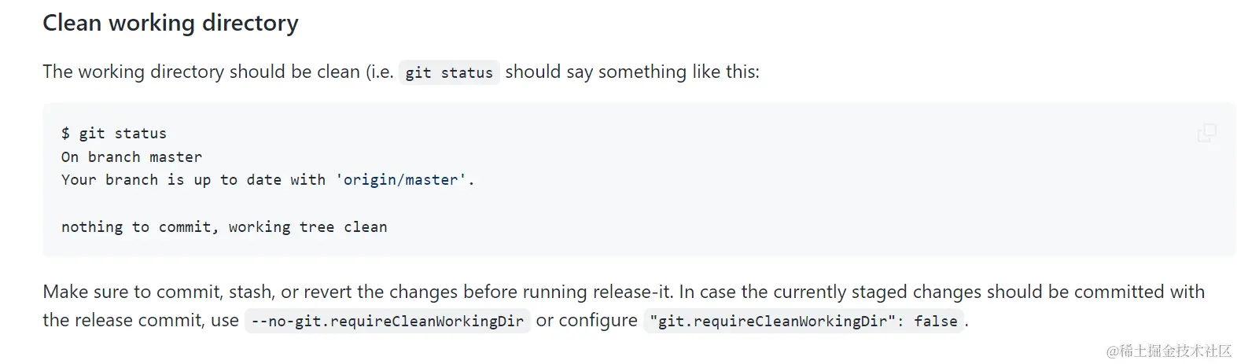Click the "$ git status" command line
This screenshot has width=1237, height=364.
click(x=114, y=133)
